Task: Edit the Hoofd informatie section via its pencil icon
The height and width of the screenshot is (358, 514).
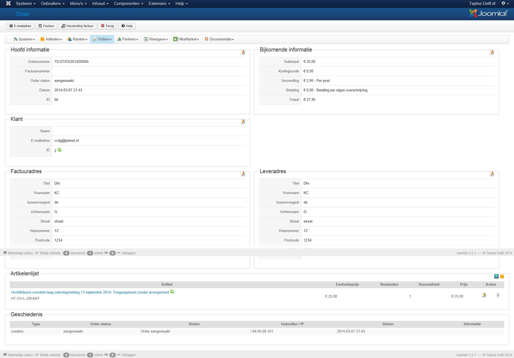Action: pyautogui.click(x=243, y=52)
